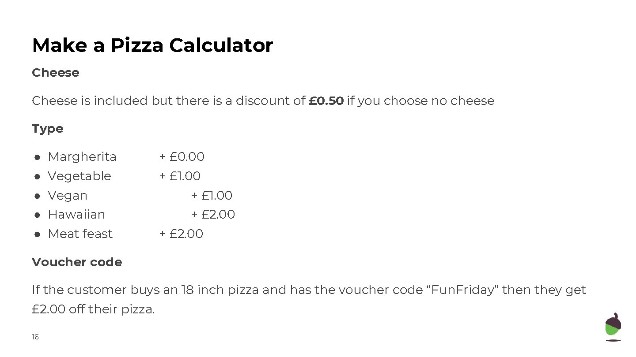The height and width of the screenshot is (357, 636).
Task: Click the Vegan price + £1.00
Action: (212, 196)
